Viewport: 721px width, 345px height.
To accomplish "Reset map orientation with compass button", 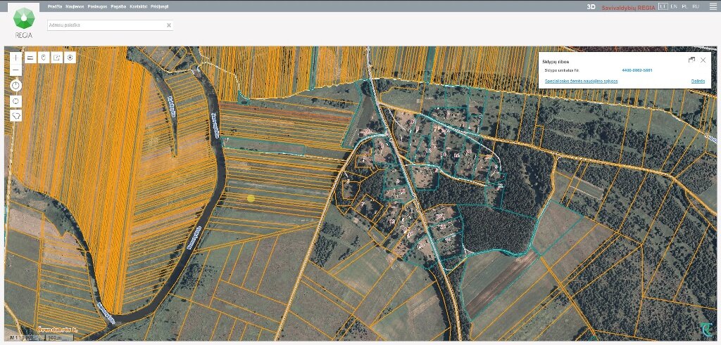I will click(15, 86).
